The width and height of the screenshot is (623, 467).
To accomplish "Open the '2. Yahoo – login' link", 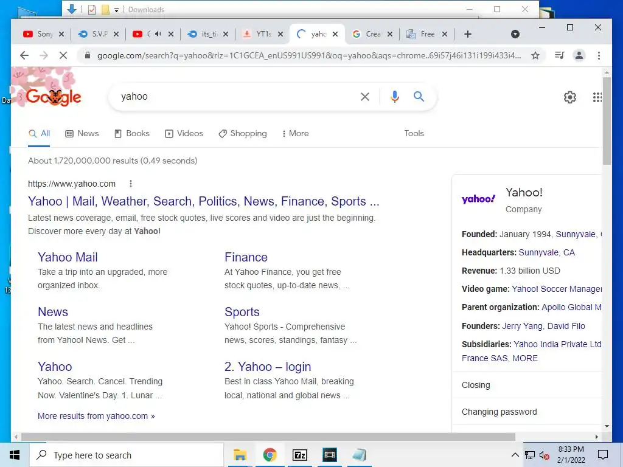I will pos(268,367).
